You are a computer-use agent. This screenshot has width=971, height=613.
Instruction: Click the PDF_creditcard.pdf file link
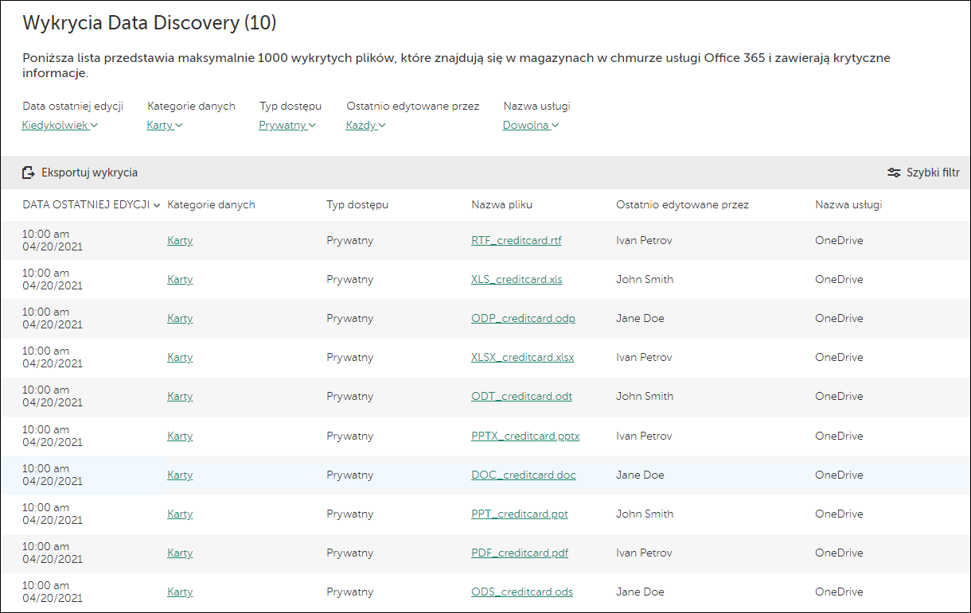click(520, 553)
